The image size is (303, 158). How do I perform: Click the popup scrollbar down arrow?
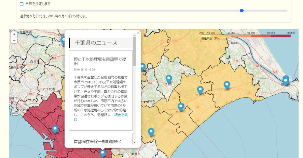(x=135, y=142)
